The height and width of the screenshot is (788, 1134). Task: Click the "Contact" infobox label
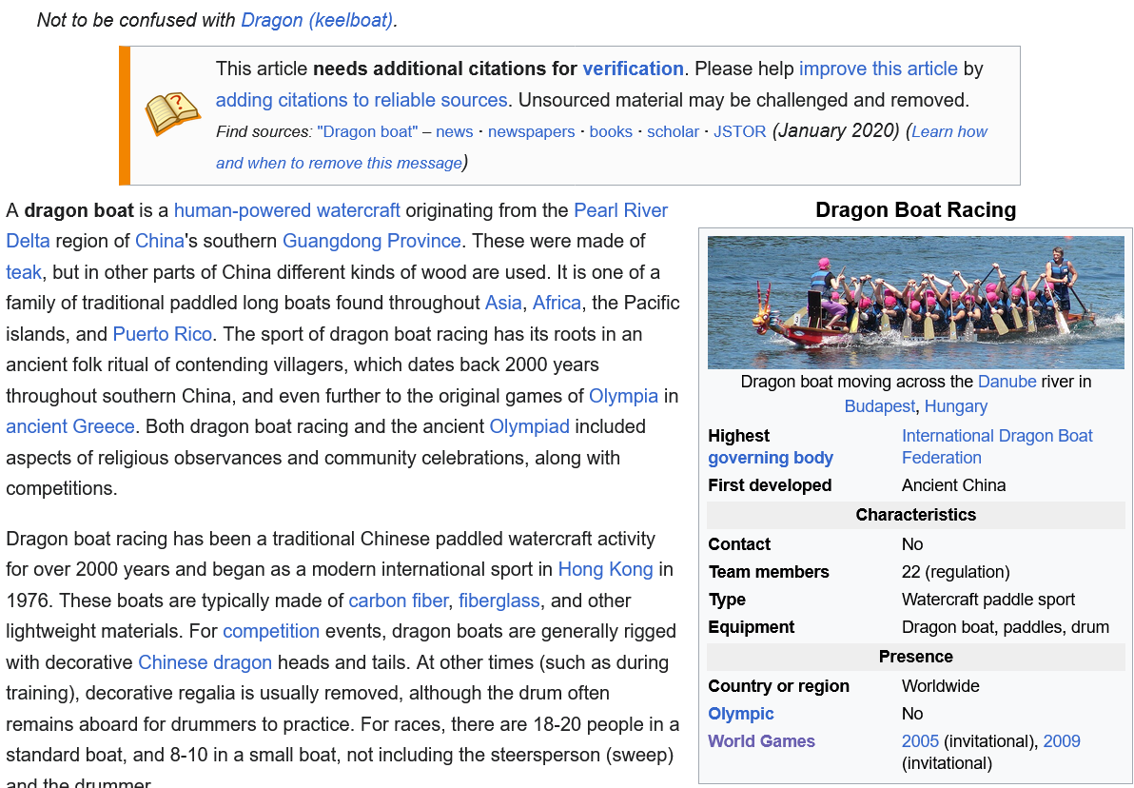tap(739, 544)
